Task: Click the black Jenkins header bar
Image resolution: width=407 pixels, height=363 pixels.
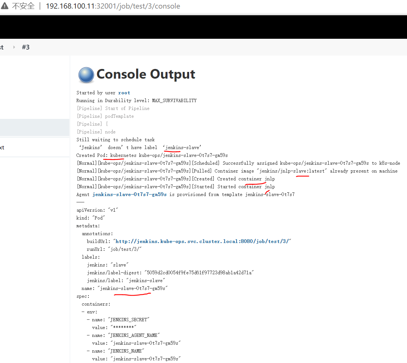Action: 204,27
